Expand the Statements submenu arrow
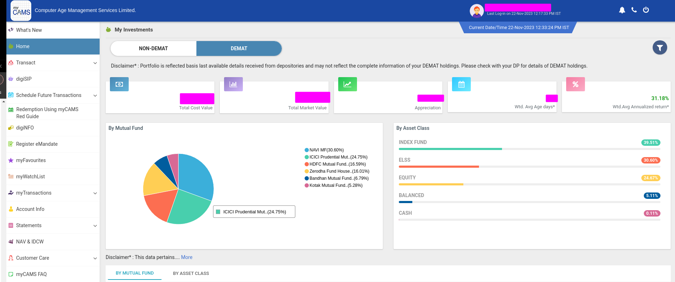The width and height of the screenshot is (675, 282). [95, 226]
